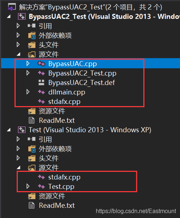Click the first 外部依赖项 folder icon
Image resolution: width=180 pixels, height=218 pixels.
pyautogui.click(x=32, y=35)
